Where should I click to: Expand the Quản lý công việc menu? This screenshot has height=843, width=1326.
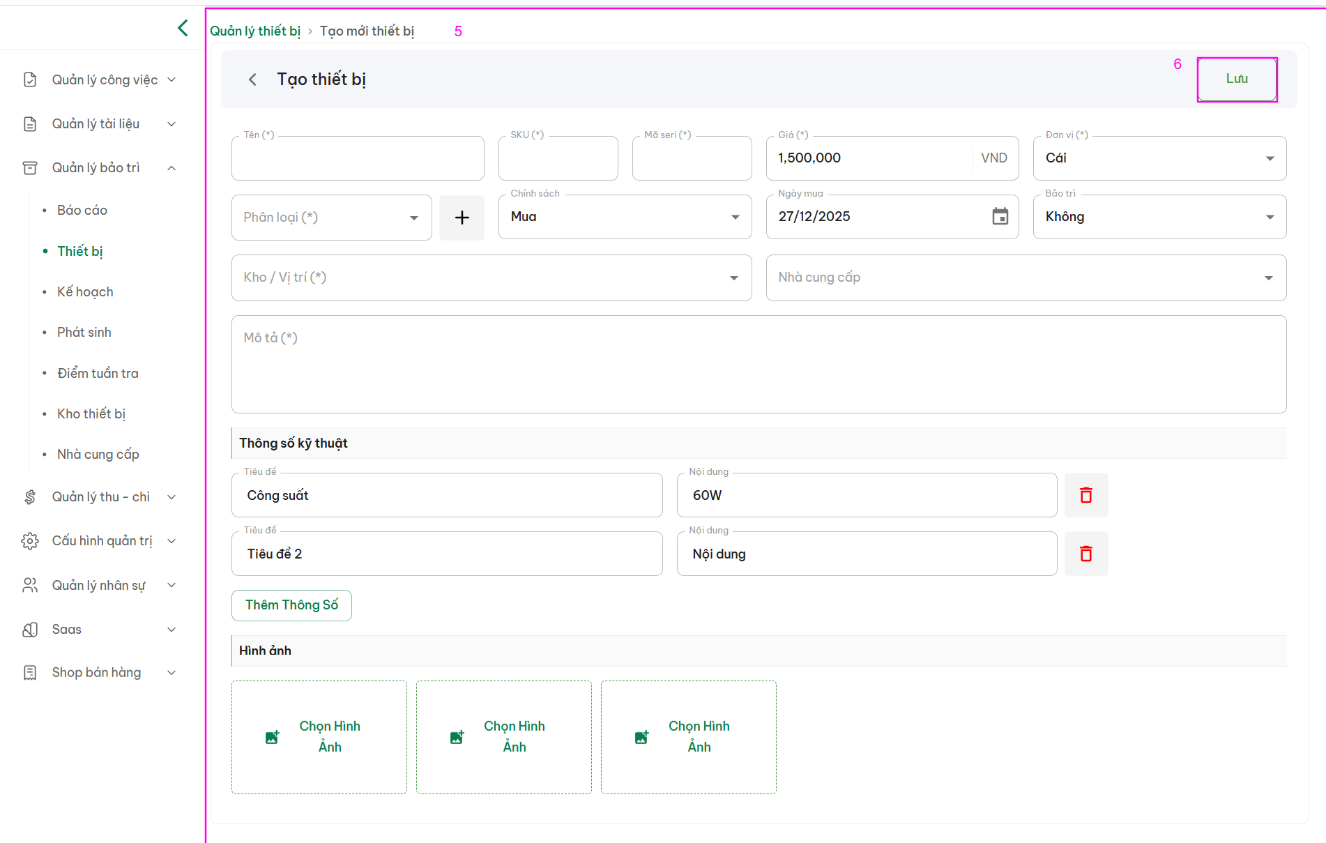click(x=105, y=80)
